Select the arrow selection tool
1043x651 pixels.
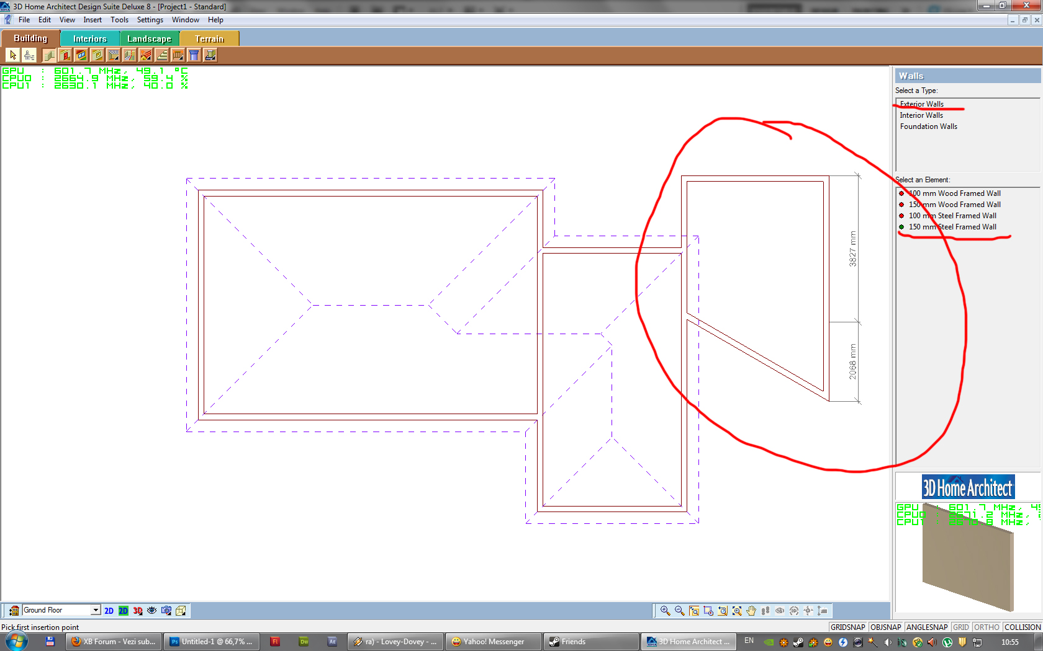click(13, 55)
